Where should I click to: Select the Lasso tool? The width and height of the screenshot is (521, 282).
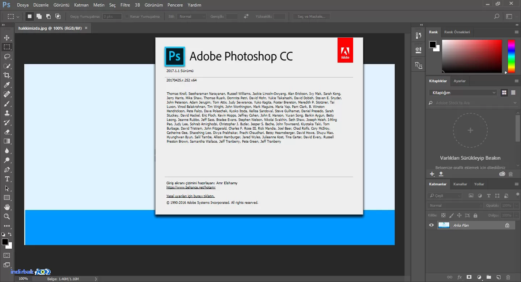7,56
